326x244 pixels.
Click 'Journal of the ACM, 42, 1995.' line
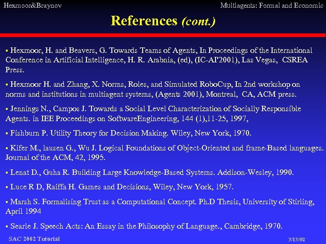(55, 158)
